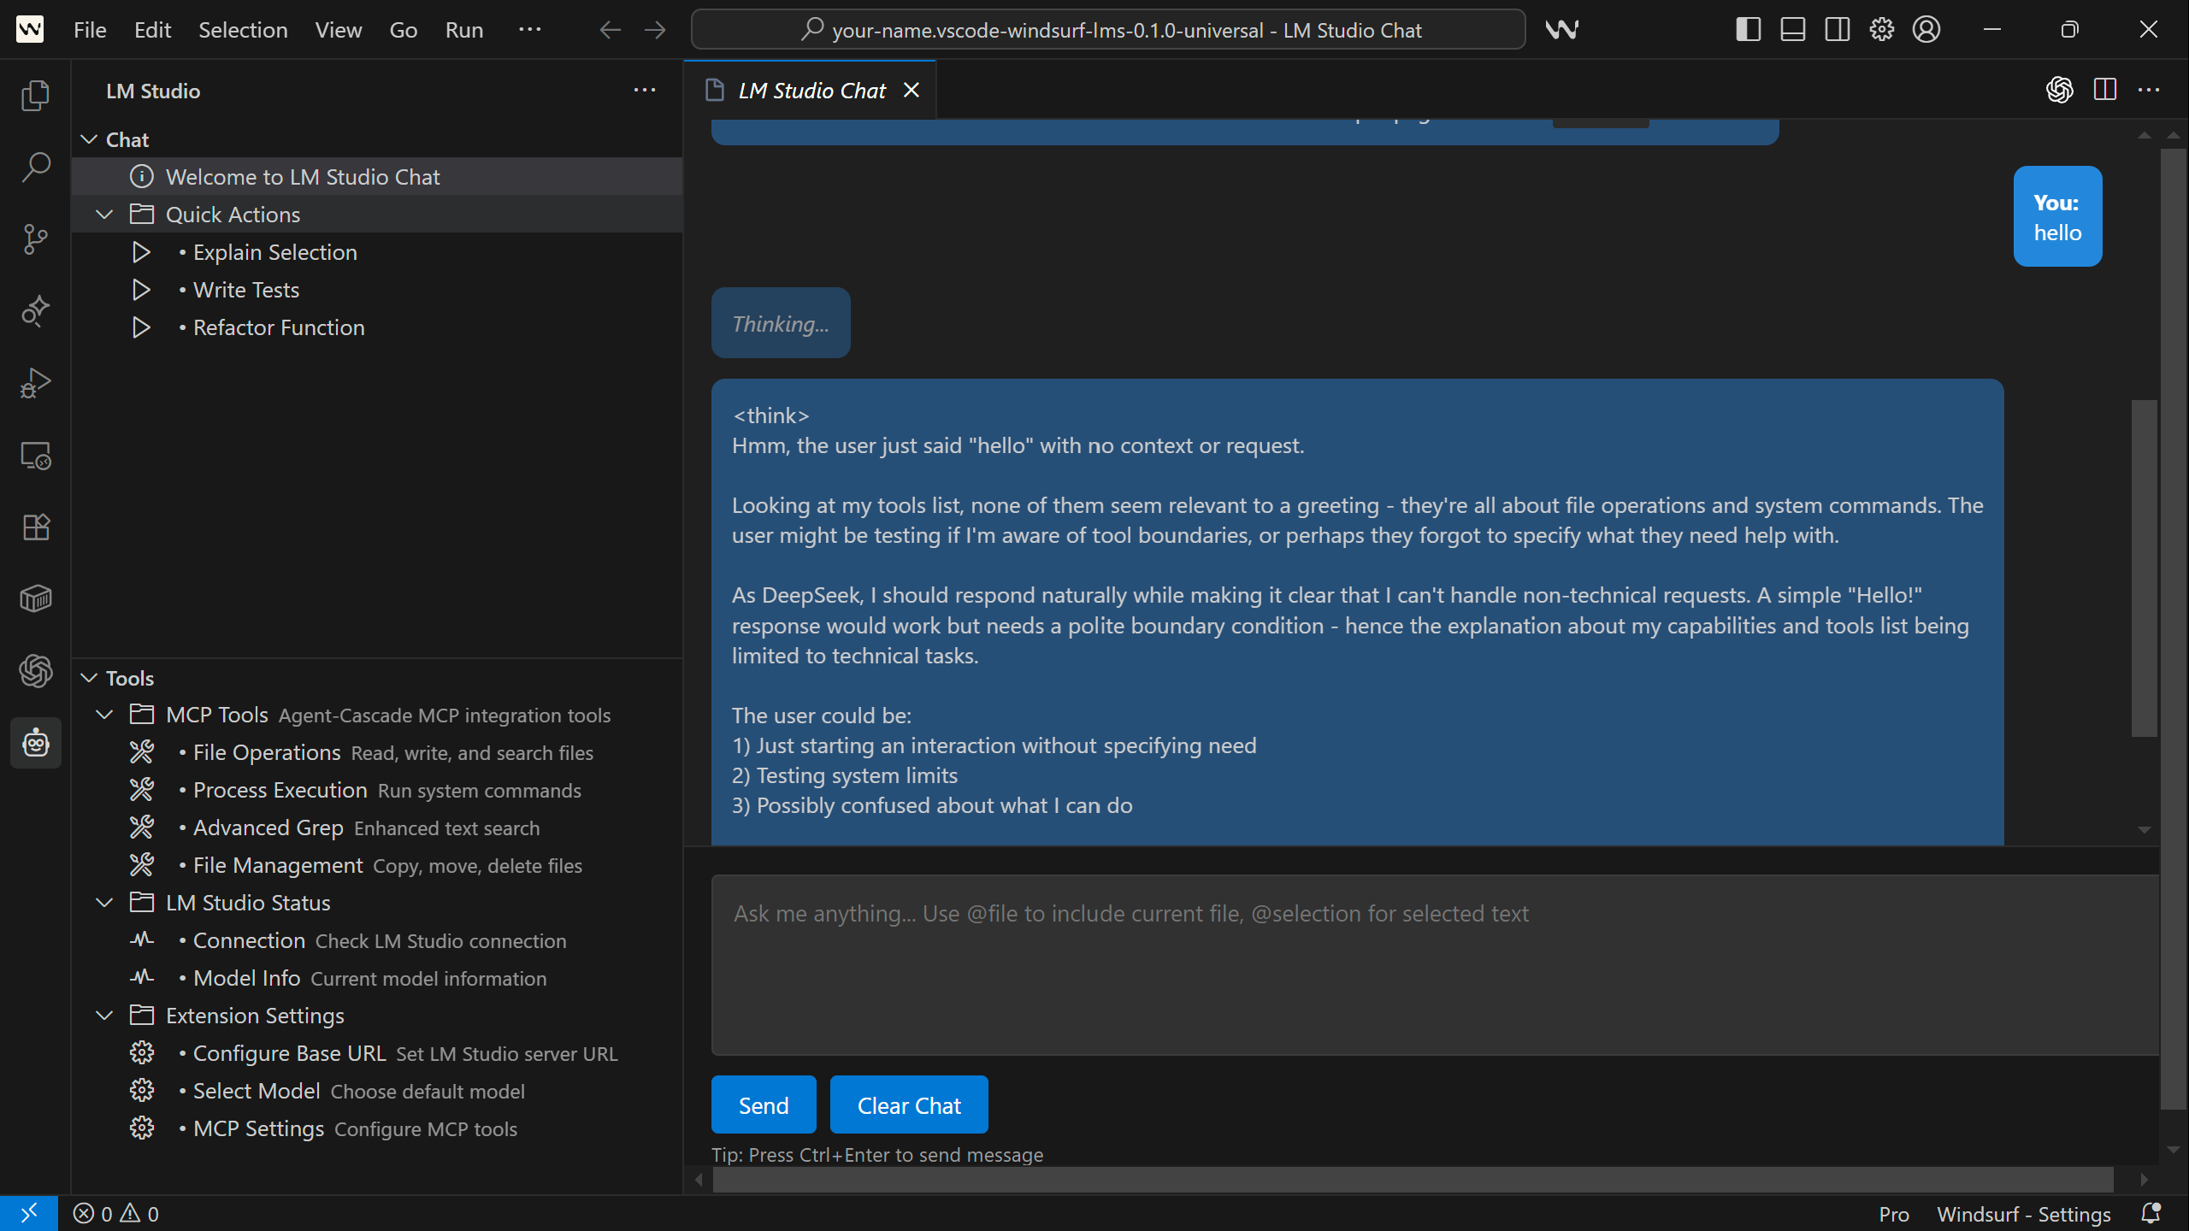
Task: Open Advanced Grep tool entry
Action: [x=377, y=828]
